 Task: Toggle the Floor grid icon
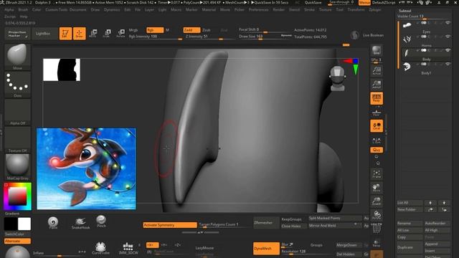377,112
